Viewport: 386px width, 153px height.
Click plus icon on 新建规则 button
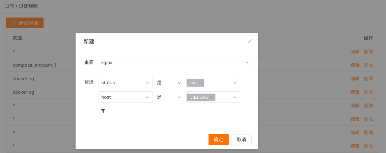pyautogui.click(x=14, y=23)
